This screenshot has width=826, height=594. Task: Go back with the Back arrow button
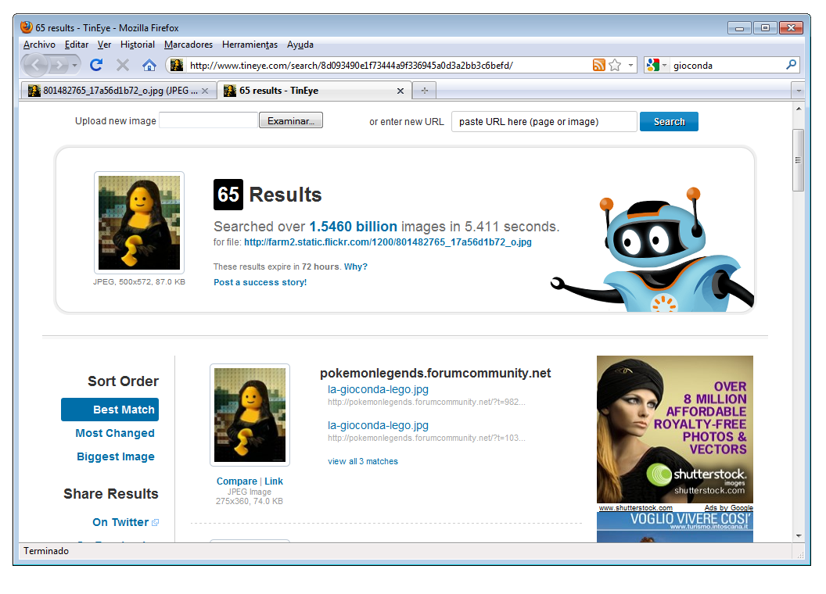(36, 66)
